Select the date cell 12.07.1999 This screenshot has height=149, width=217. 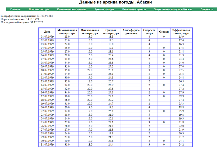tap(47, 78)
